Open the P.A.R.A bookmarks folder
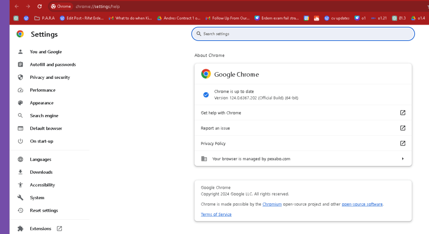Image resolution: width=429 pixels, height=234 pixels. (x=44, y=18)
